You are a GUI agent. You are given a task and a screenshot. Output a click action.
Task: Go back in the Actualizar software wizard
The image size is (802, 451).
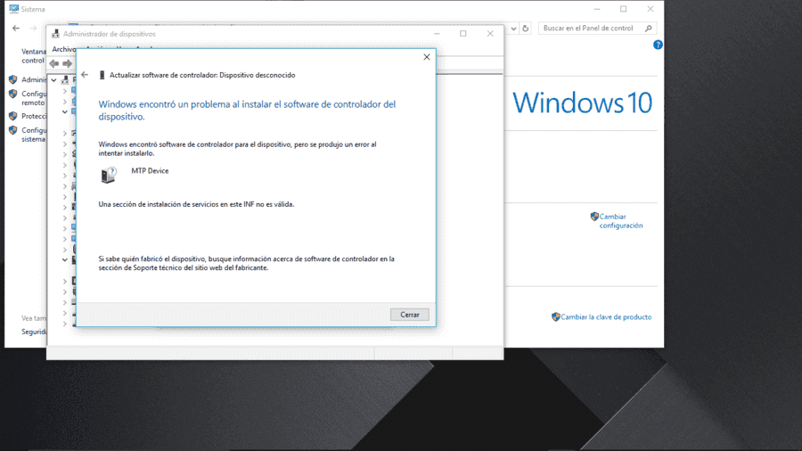coord(85,75)
